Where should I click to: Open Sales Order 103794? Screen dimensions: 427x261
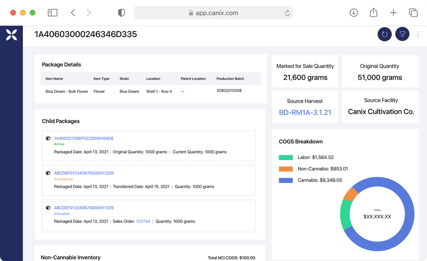point(143,221)
